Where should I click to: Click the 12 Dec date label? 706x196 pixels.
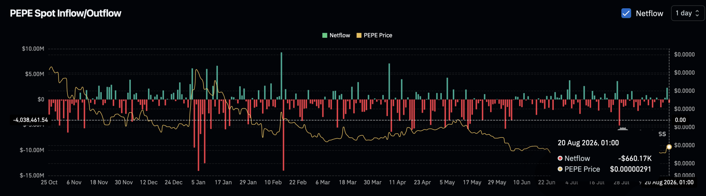[149, 182]
